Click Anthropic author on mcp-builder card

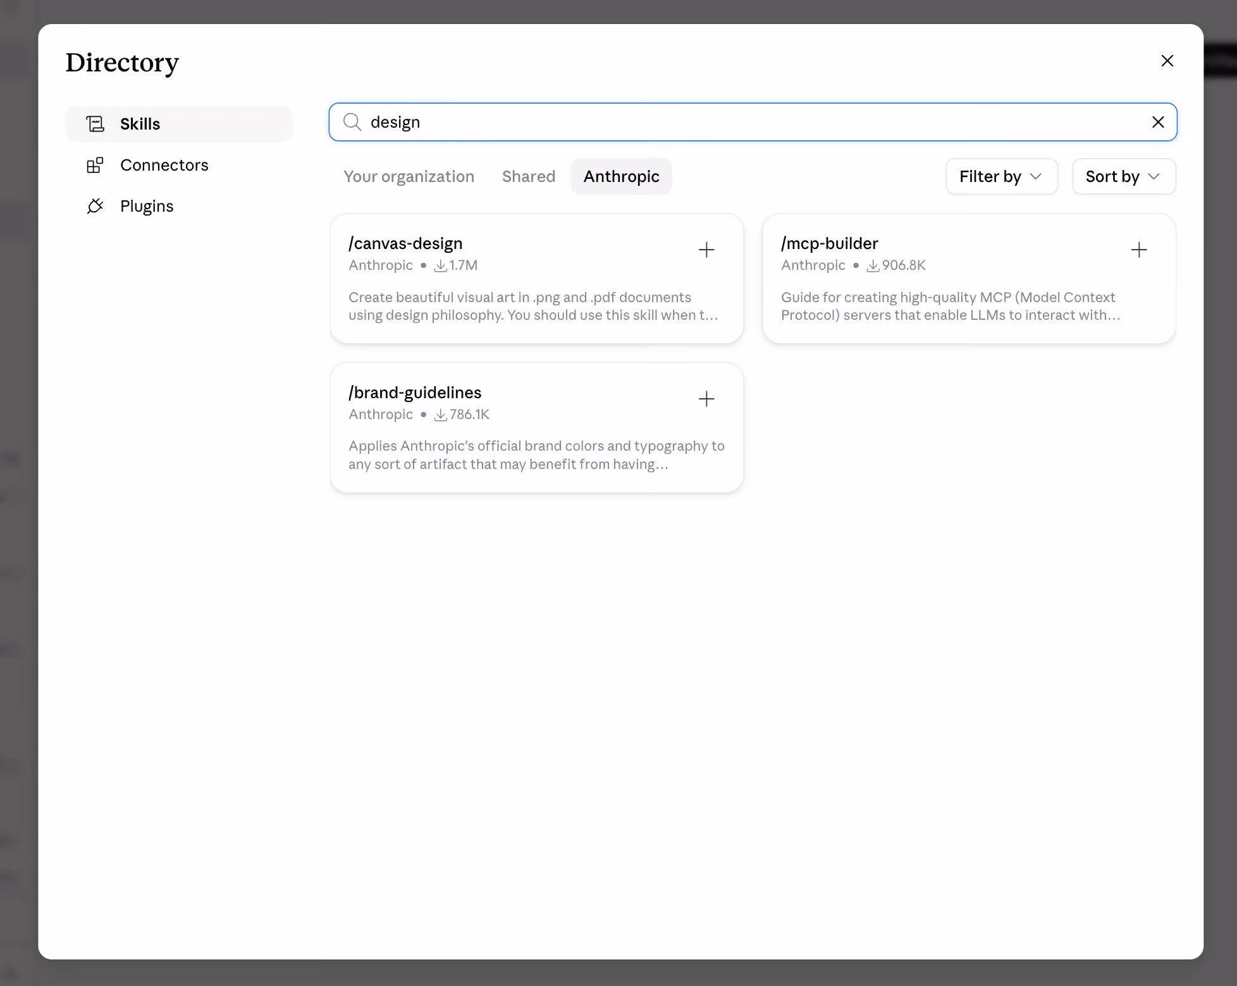point(813,265)
